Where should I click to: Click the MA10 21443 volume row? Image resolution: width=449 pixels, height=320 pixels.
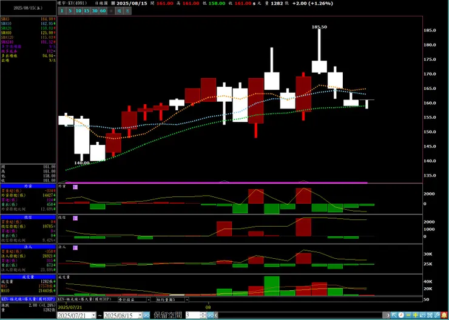(28, 290)
